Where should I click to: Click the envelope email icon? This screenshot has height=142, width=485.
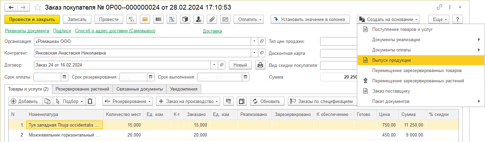click(145, 20)
